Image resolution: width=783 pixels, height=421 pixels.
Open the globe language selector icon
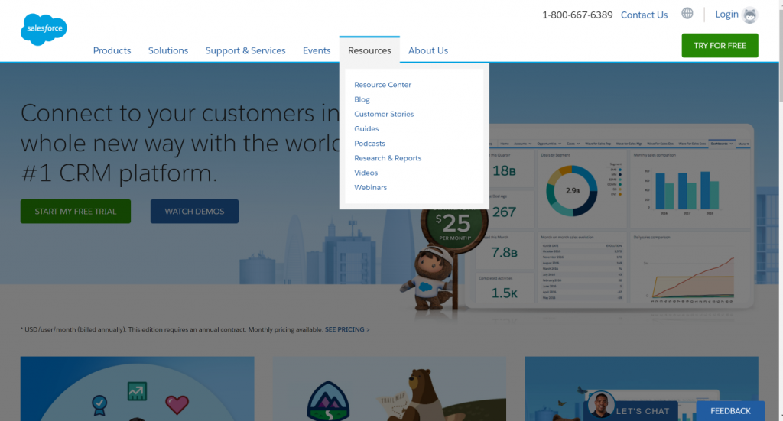click(687, 14)
